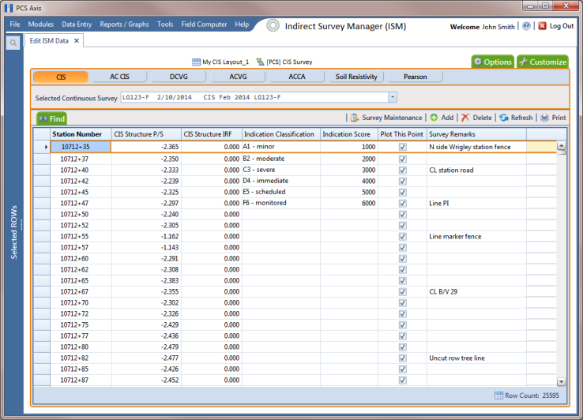583x420 pixels.
Task: Switch to the AC CIS survey tab
Action: pos(119,77)
